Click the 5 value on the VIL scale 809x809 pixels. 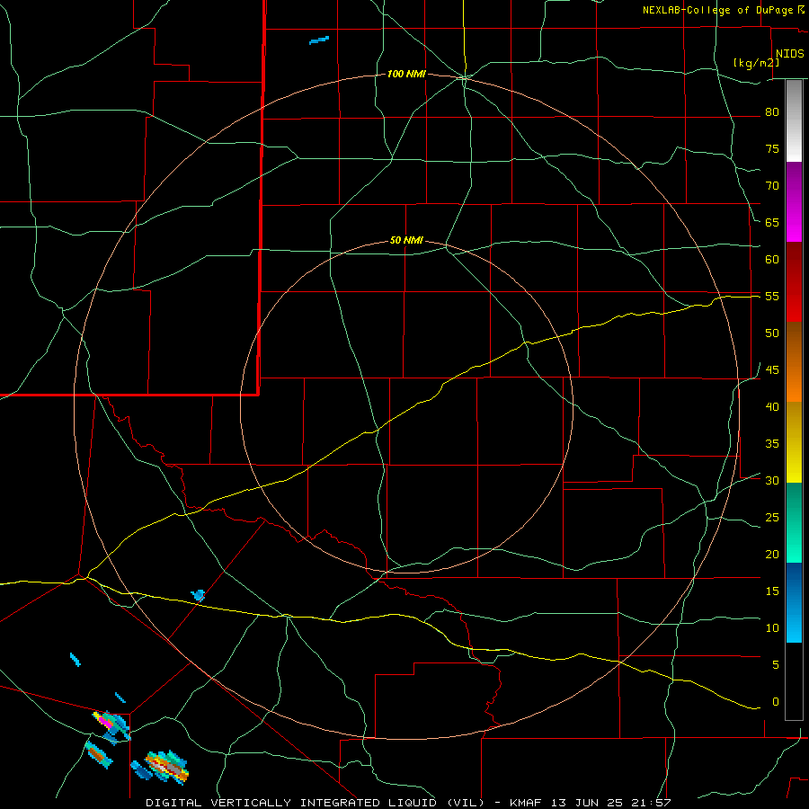(775, 664)
